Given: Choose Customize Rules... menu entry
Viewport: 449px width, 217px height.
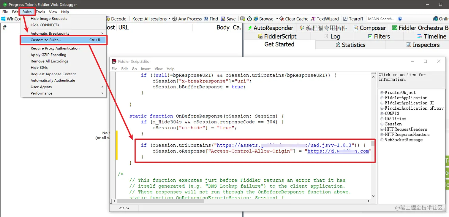Looking at the screenshot, I should coord(64,40).
